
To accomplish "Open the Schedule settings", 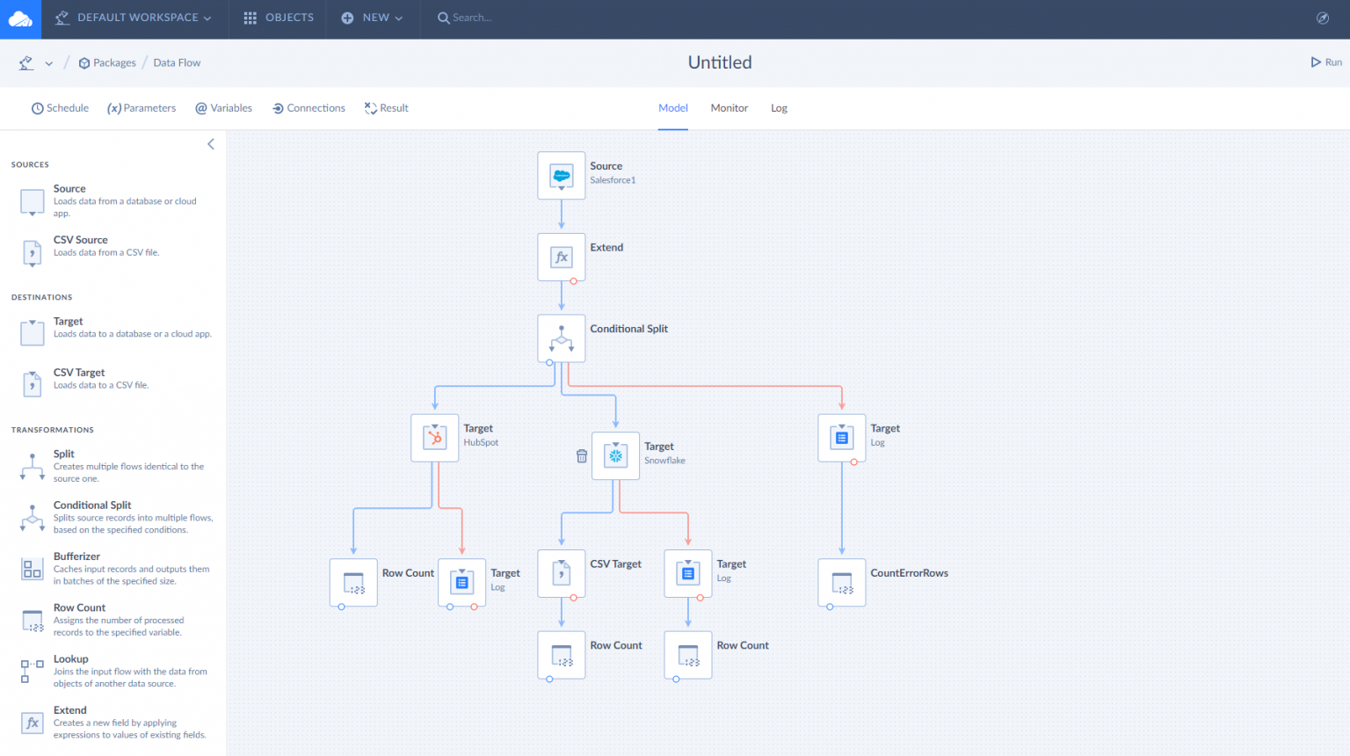I will 60,108.
